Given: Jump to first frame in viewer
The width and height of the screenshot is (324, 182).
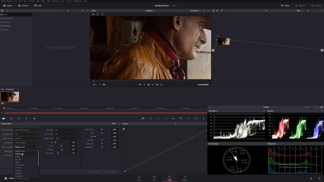Looking at the screenshot, I should pos(140,84).
